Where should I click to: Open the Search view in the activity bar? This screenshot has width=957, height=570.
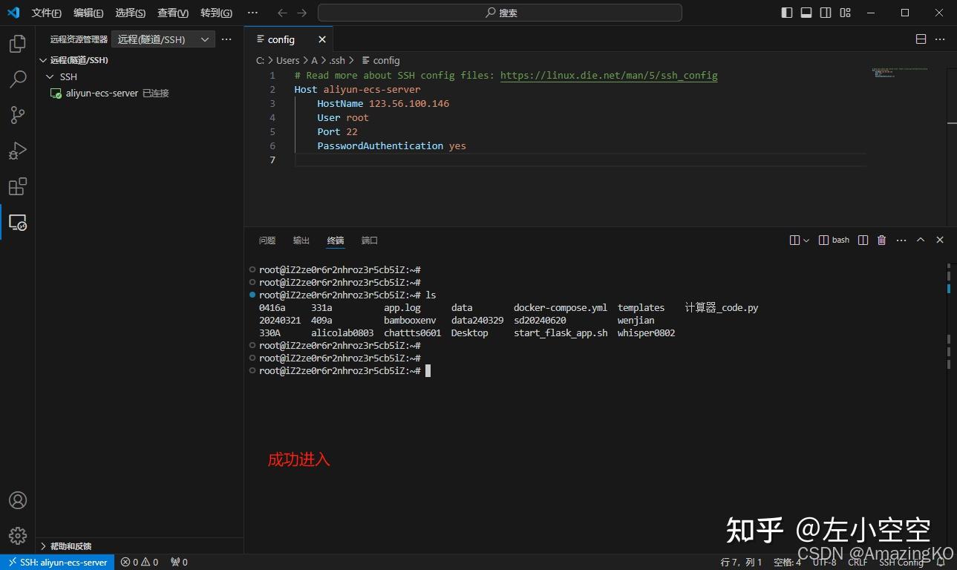tap(17, 79)
